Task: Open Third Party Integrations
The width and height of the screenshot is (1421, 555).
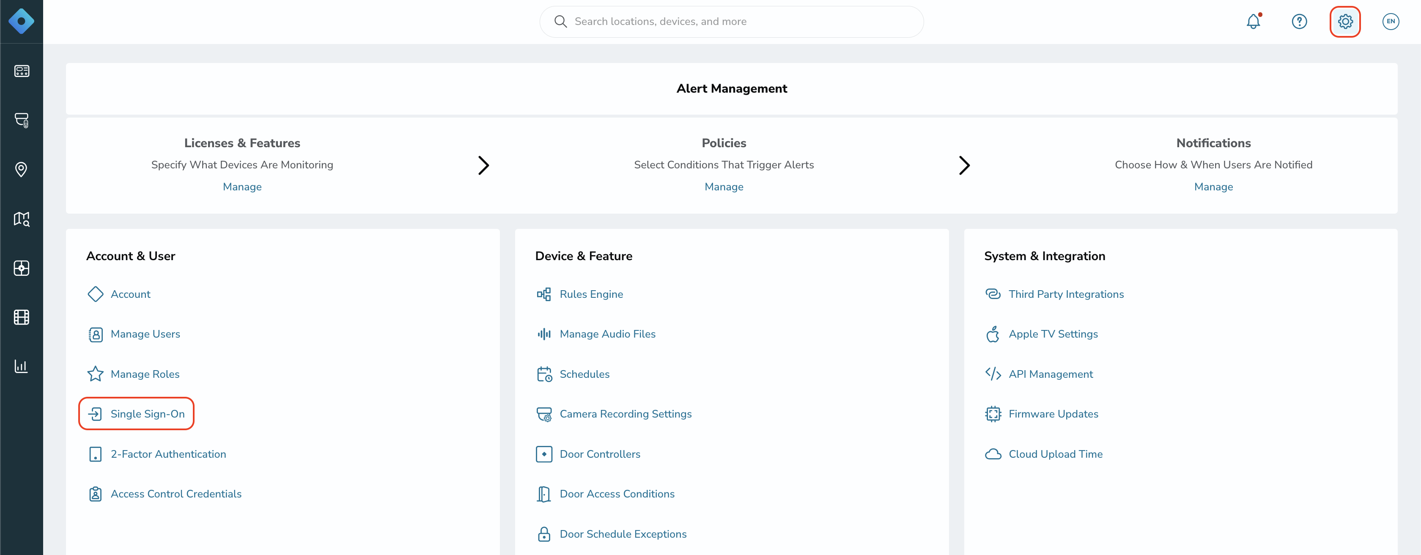Action: coord(1066,294)
